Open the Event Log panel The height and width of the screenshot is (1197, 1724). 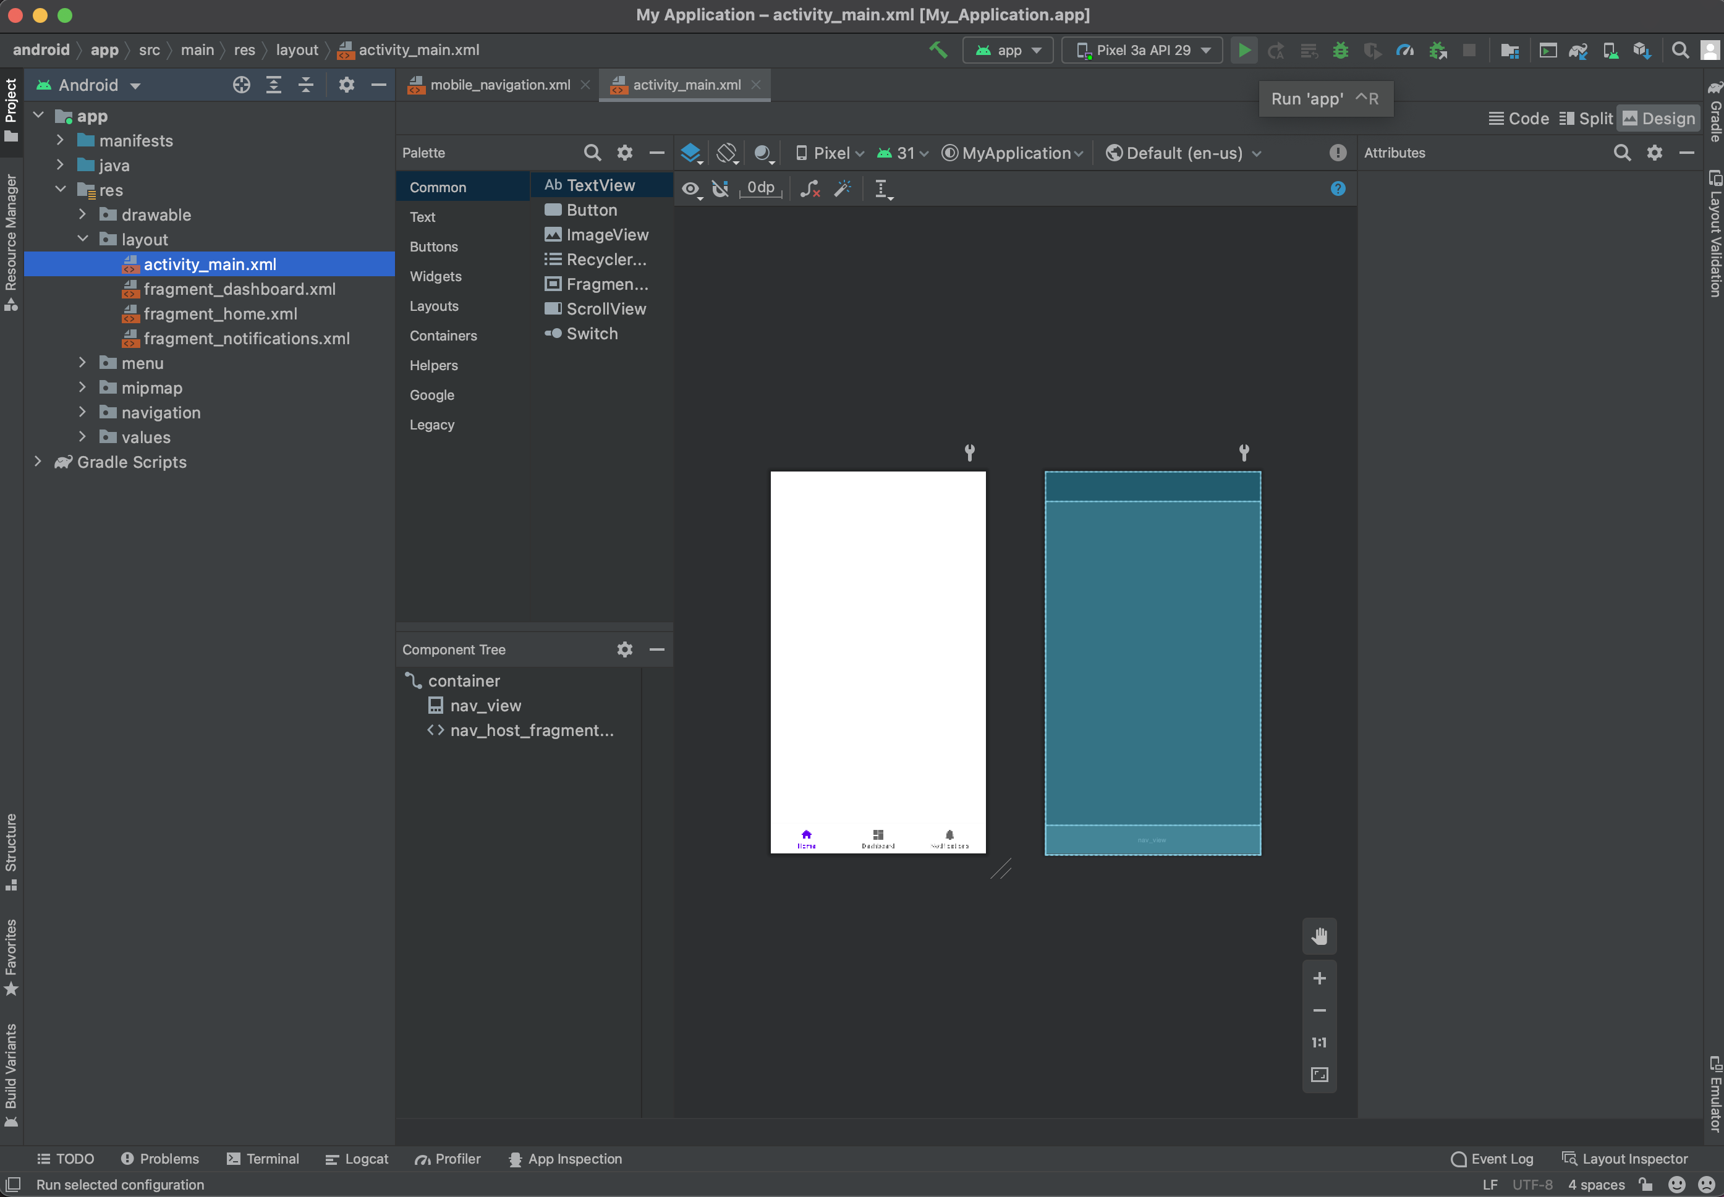point(1492,1159)
